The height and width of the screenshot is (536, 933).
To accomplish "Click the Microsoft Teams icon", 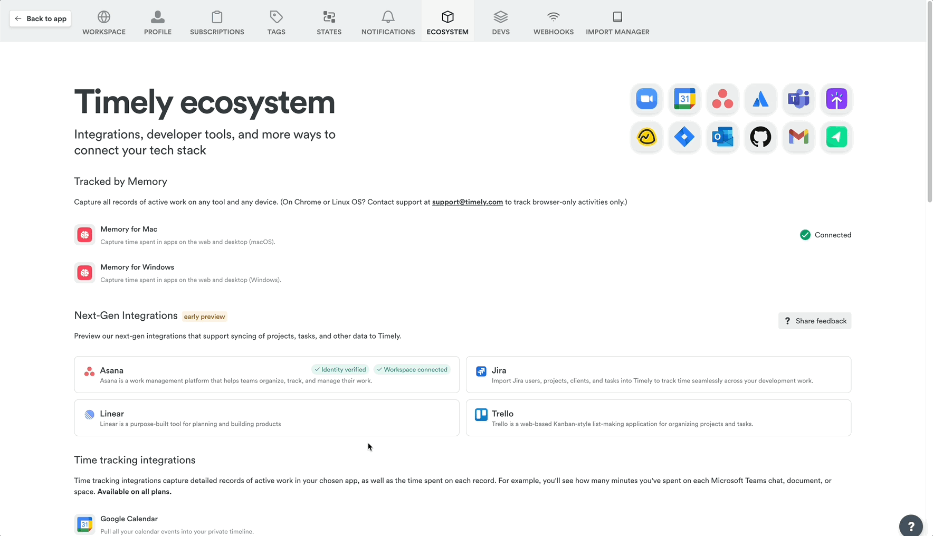I will coord(798,99).
